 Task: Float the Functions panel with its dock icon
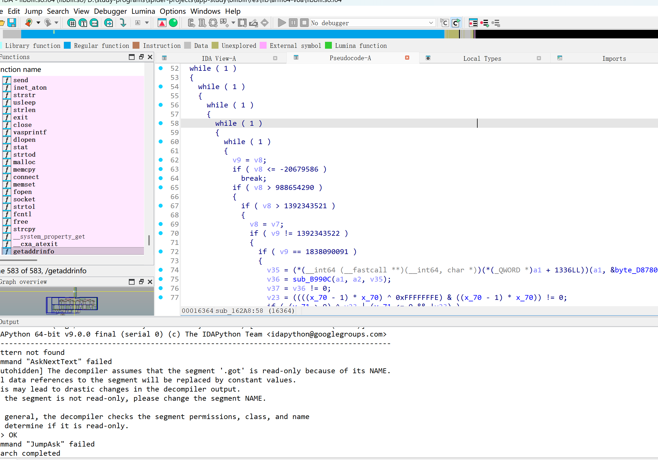pos(141,57)
